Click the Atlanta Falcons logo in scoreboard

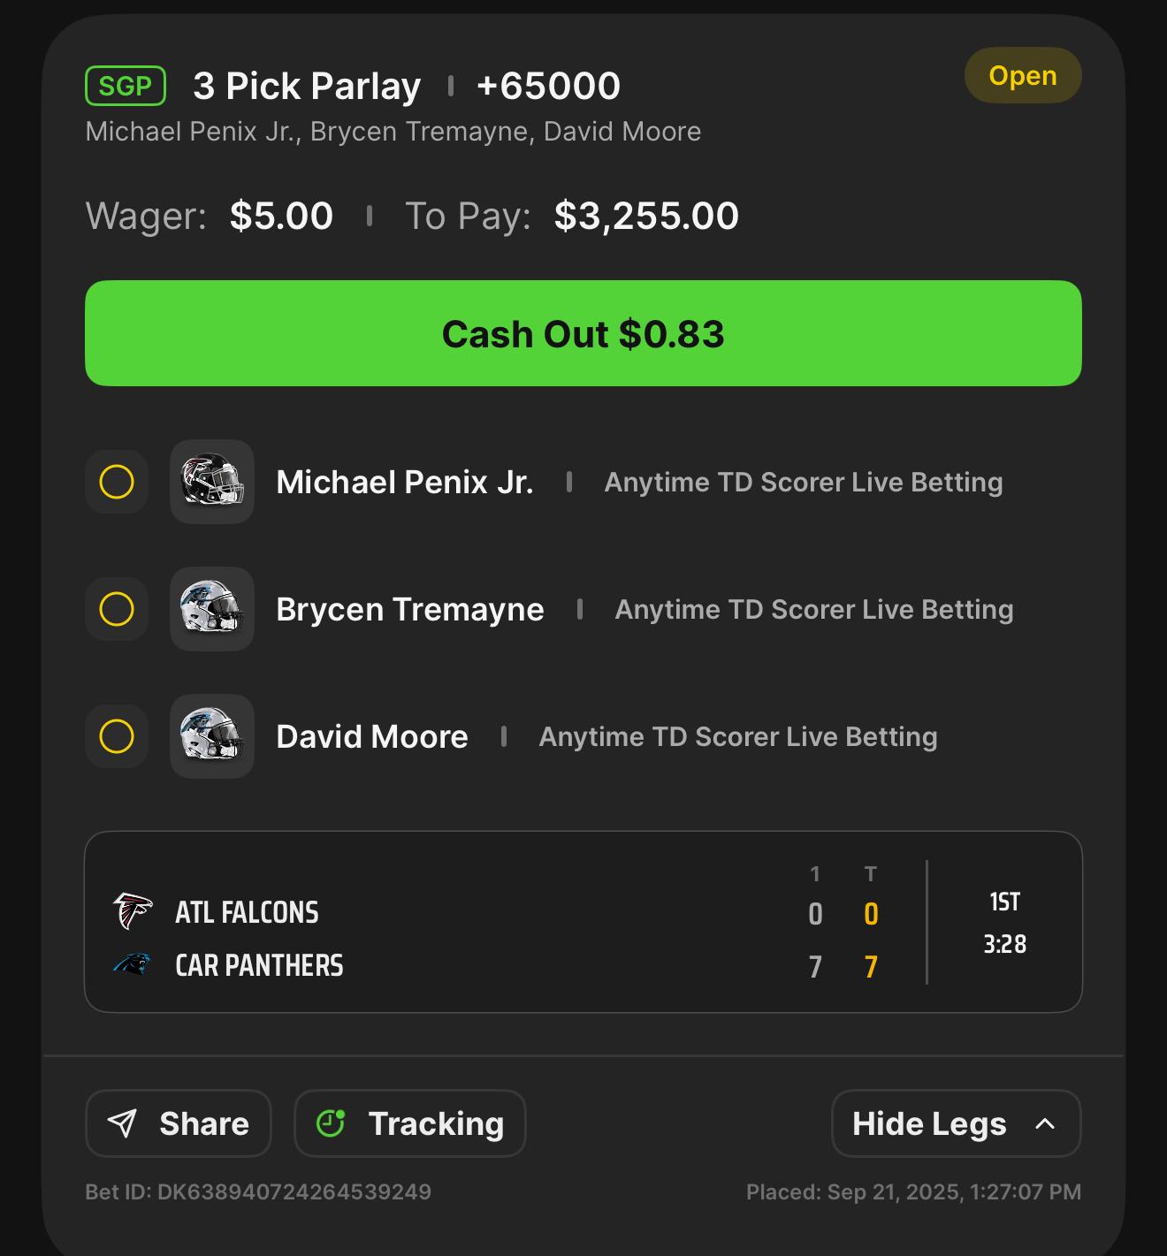coord(133,911)
